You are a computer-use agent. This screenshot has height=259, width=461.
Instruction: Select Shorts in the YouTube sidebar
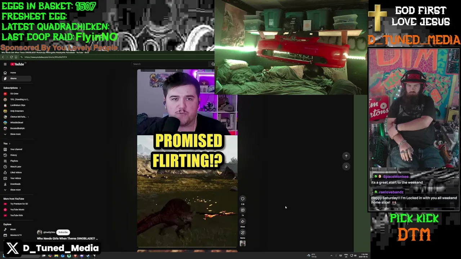[x=16, y=78]
